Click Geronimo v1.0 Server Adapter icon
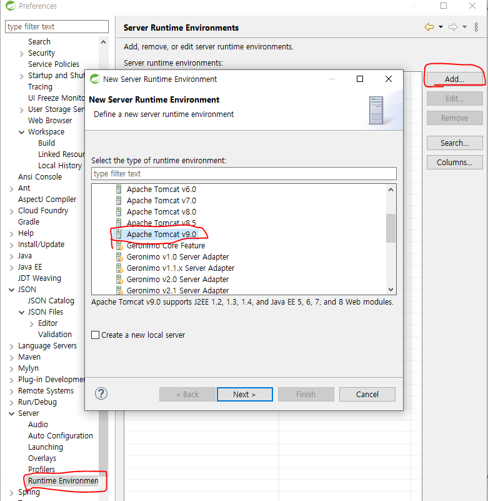The height and width of the screenshot is (501, 488). 119,257
